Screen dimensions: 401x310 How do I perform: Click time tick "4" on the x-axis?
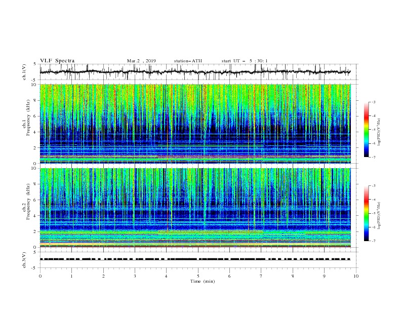tap(167, 276)
